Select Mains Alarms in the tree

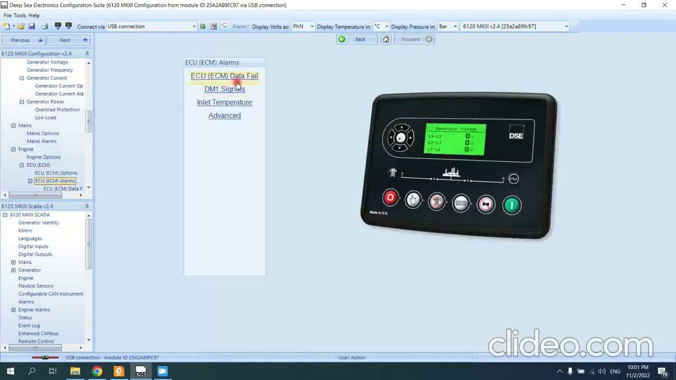pyautogui.click(x=41, y=141)
